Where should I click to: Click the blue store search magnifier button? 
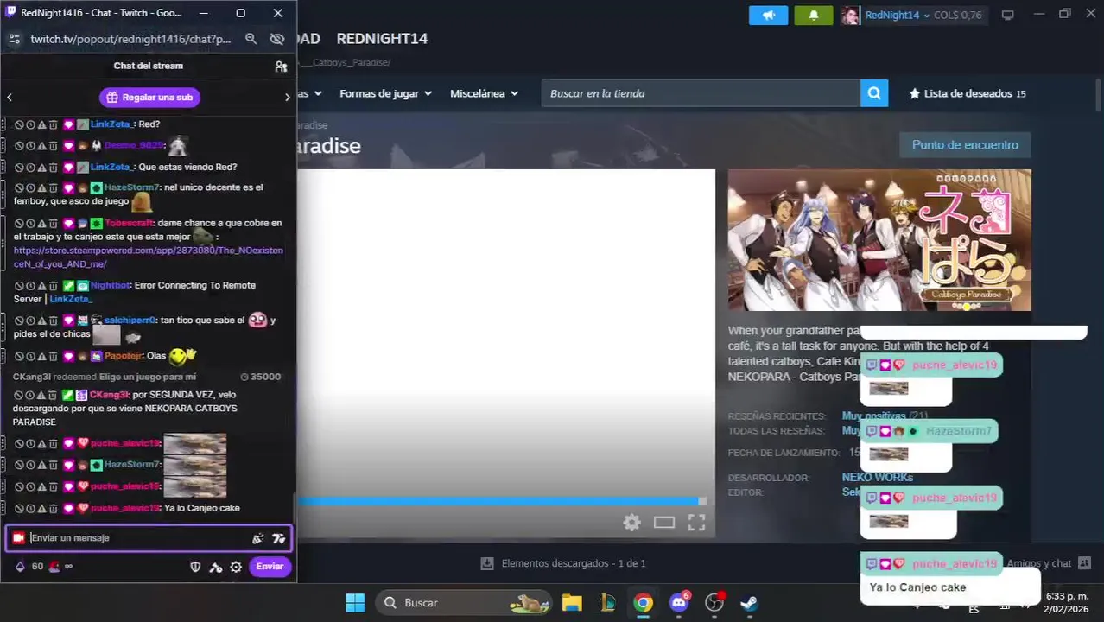click(874, 93)
